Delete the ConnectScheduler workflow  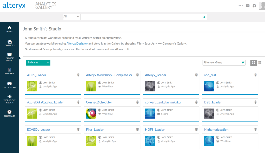[137, 102]
